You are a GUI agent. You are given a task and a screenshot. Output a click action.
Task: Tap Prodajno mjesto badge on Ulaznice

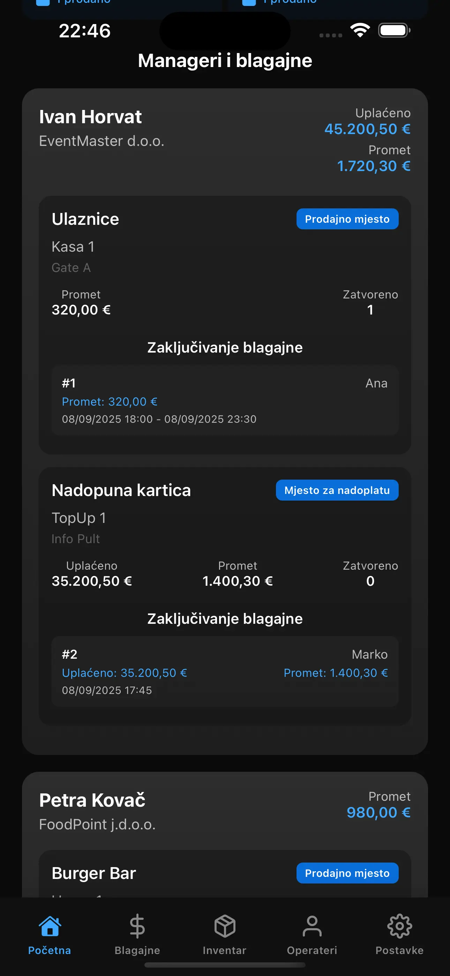coord(347,219)
